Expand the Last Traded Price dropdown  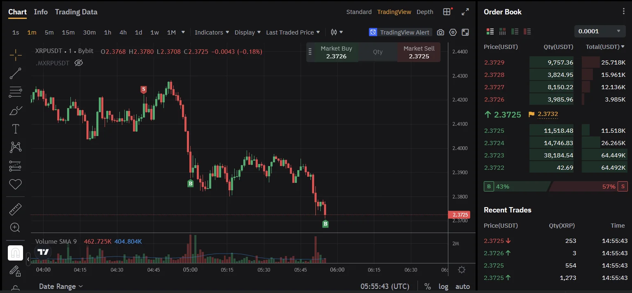293,32
